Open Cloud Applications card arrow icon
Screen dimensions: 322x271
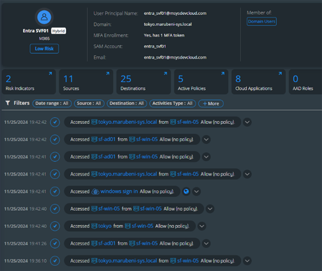click(280, 74)
